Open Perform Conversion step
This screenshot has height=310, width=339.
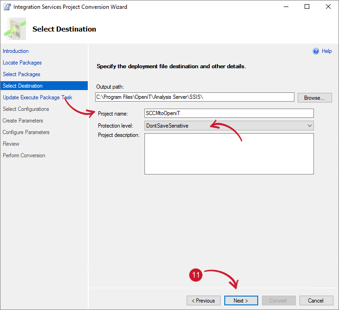point(24,155)
